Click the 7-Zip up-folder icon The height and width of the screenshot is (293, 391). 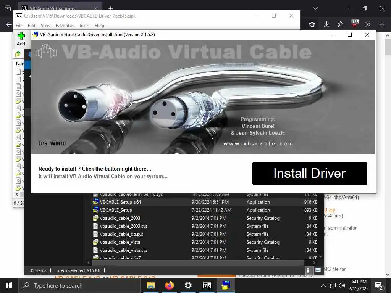[x=18, y=53]
